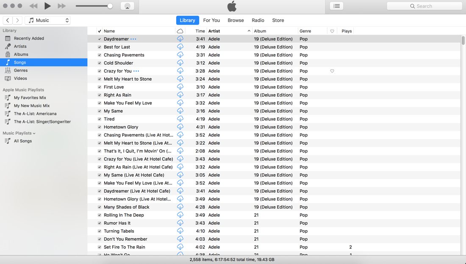The image size is (466, 264).
Task: Toggle the checkbox for Rolling In The Deep
Action: [x=100, y=215]
